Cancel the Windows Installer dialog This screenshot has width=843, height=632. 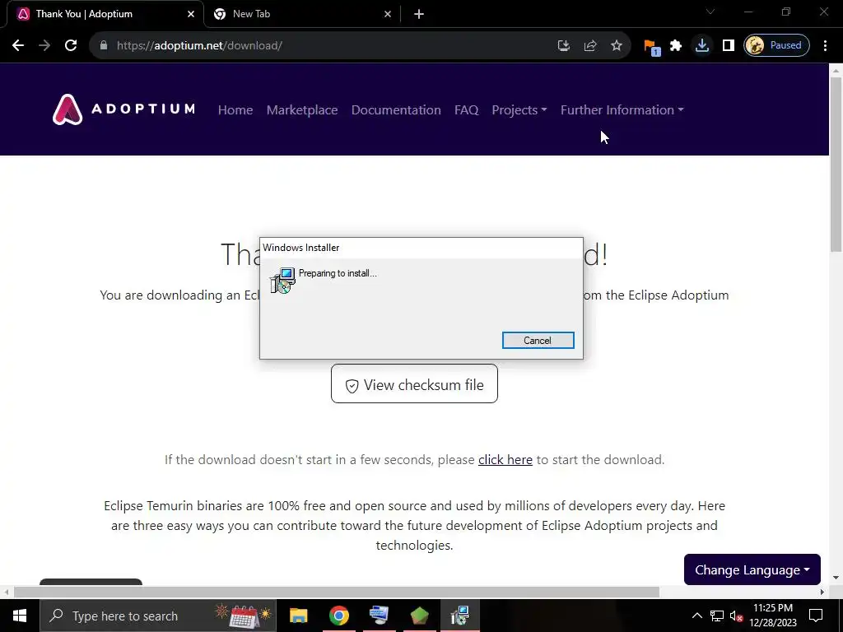tap(538, 340)
